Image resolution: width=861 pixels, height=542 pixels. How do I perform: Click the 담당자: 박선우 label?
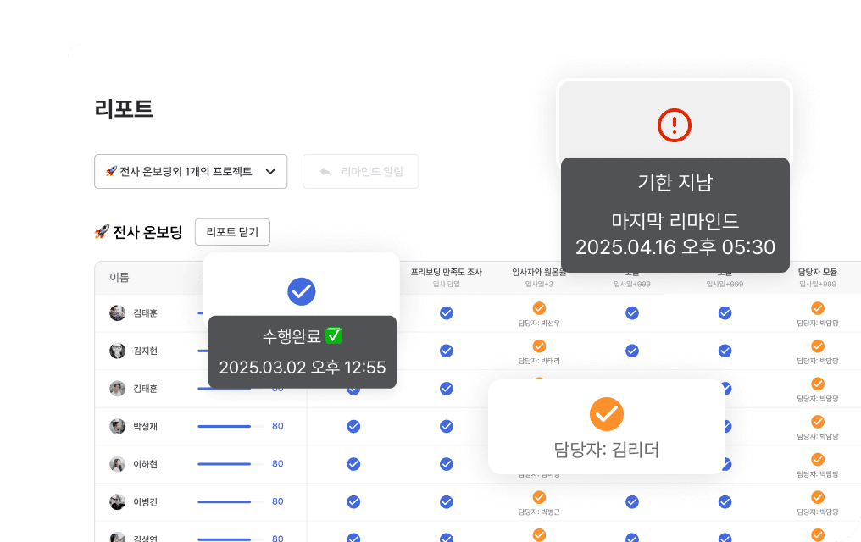(x=539, y=324)
